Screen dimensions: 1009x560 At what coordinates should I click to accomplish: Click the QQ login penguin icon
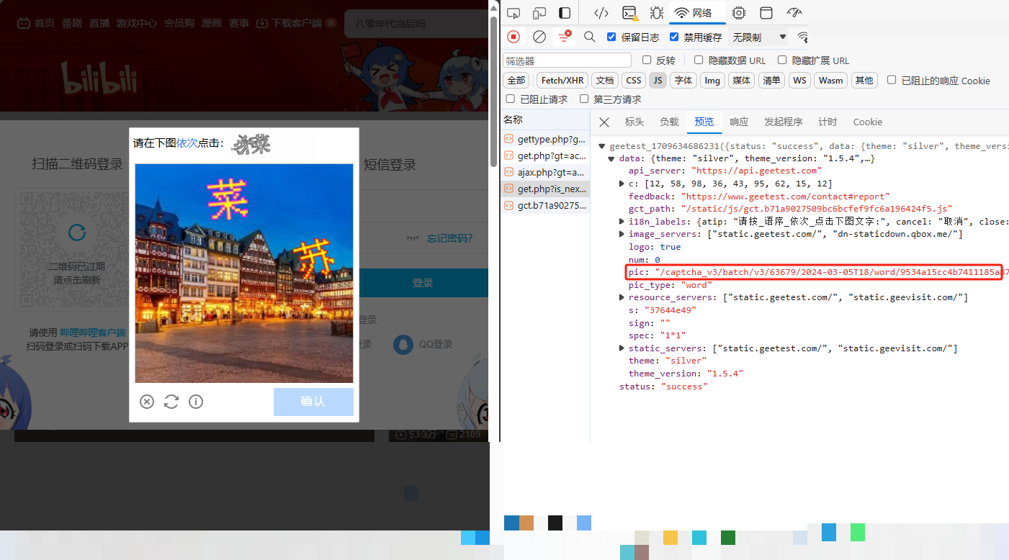point(403,345)
